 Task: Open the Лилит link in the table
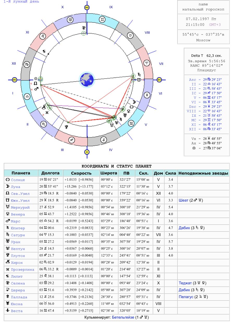pyautogui.click(x=17, y=276)
